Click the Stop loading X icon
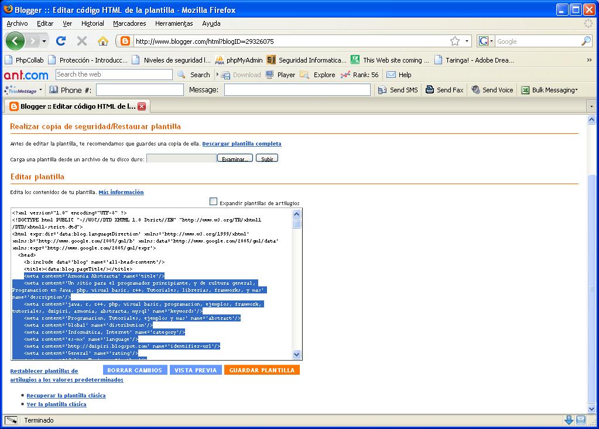599x429 pixels. point(82,41)
